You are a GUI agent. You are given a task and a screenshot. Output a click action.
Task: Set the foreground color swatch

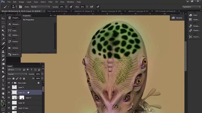coord(2,104)
